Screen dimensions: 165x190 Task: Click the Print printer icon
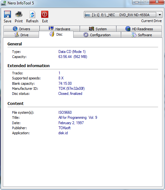19,14
